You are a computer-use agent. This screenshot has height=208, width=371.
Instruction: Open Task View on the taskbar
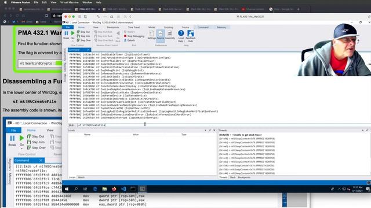pyautogui.click(x=85, y=189)
